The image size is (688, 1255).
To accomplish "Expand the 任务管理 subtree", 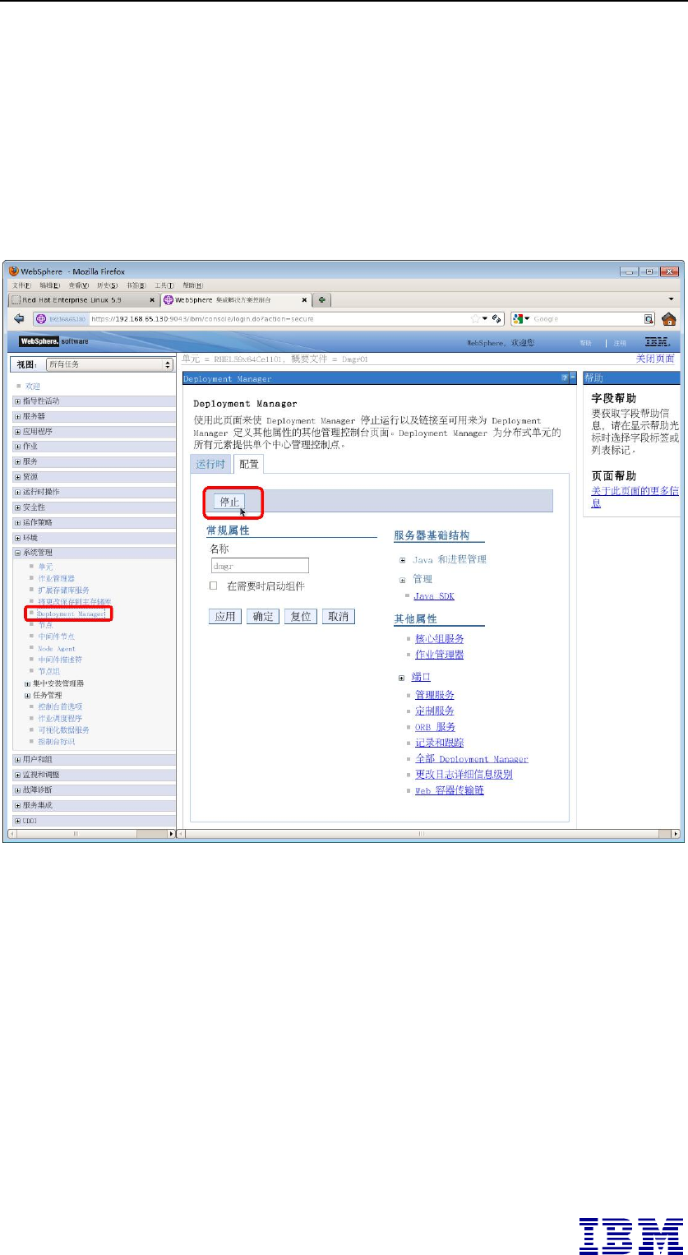I will point(27,695).
